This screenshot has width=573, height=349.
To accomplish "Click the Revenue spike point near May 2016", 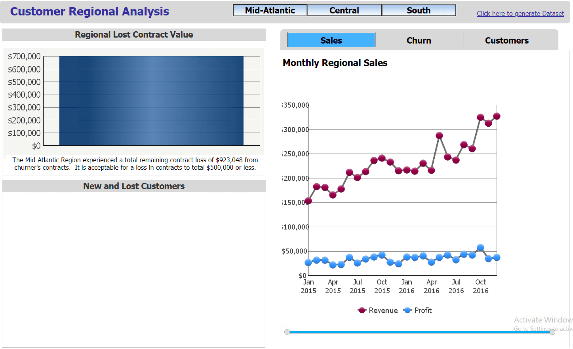I will tap(439, 136).
